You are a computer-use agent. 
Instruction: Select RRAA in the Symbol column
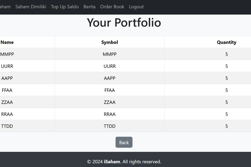point(109,114)
